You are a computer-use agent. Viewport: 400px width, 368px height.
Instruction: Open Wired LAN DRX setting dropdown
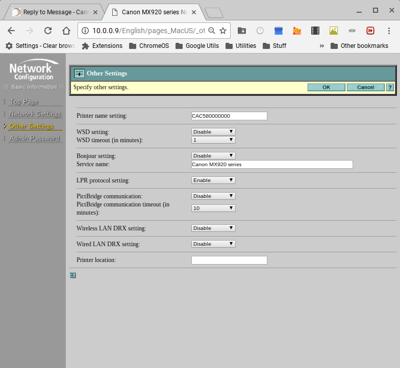click(213, 244)
